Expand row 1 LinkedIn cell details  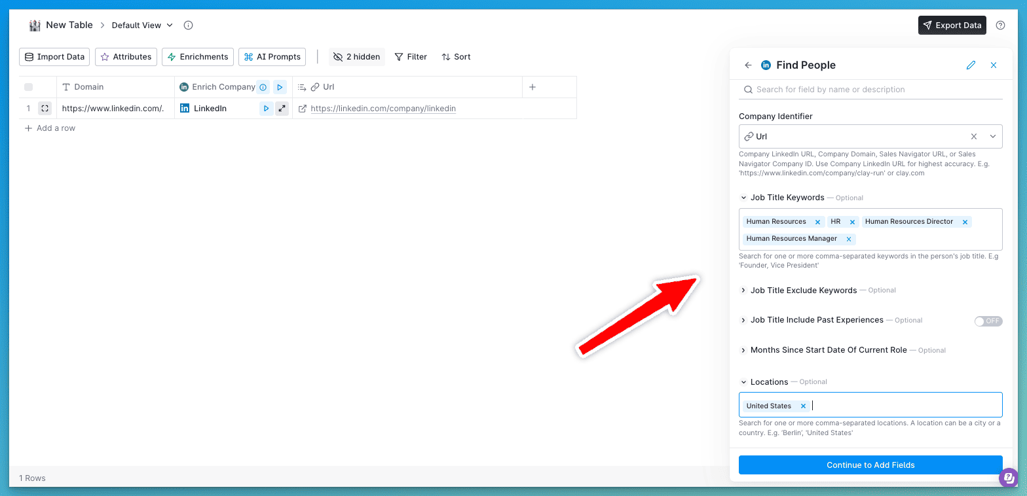tap(282, 109)
